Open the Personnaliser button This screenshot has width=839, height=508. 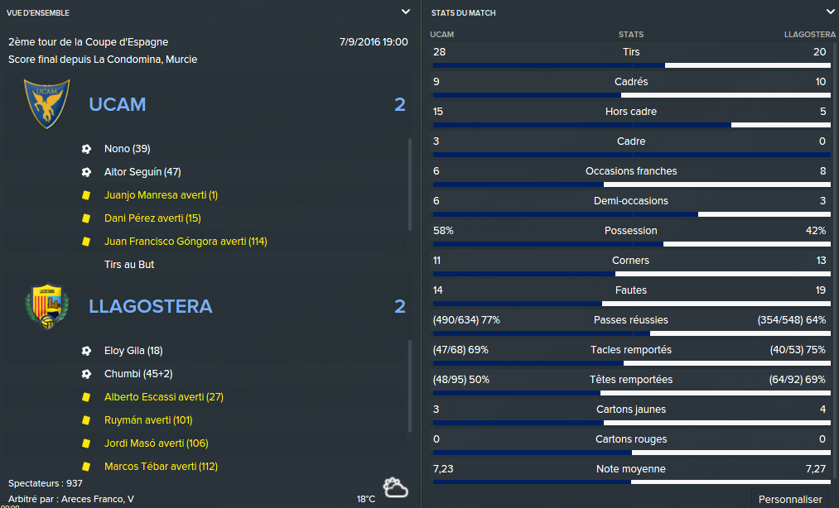(790, 499)
